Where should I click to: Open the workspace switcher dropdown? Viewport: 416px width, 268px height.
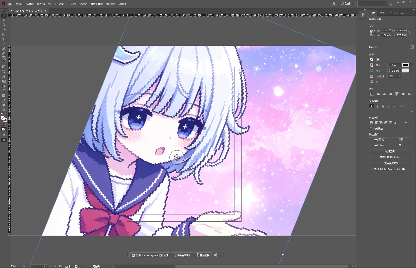347,4
